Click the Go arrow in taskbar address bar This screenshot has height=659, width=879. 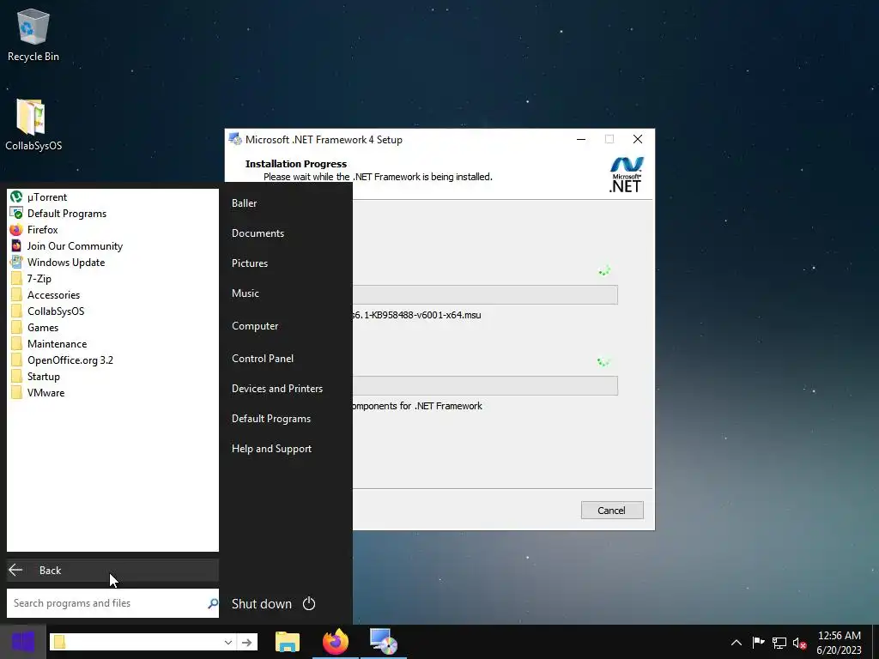click(x=246, y=642)
